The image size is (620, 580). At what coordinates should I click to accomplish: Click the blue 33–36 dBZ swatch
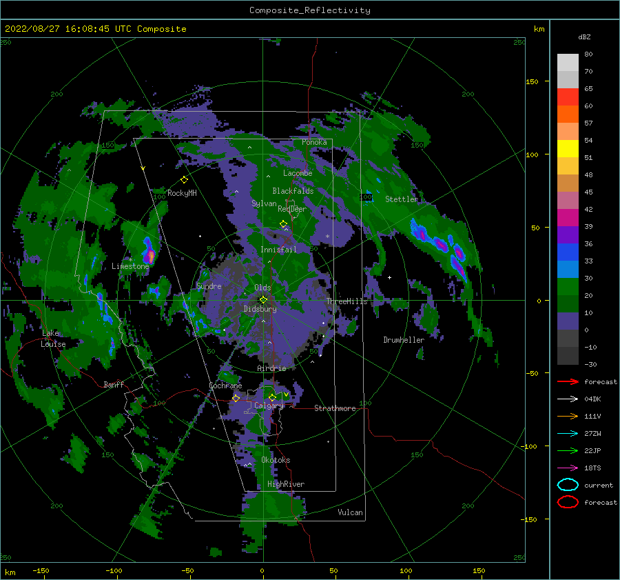568,252
